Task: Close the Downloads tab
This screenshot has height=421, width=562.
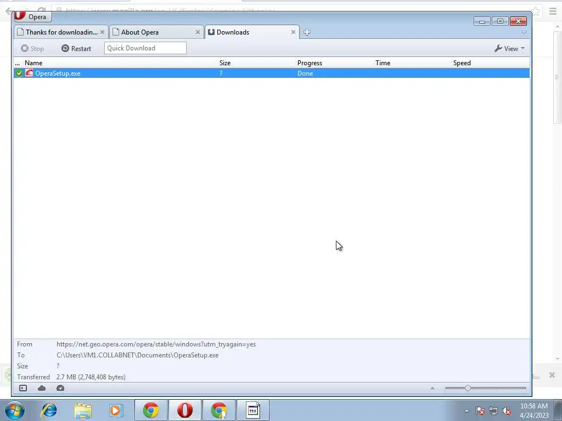Action: point(293,32)
